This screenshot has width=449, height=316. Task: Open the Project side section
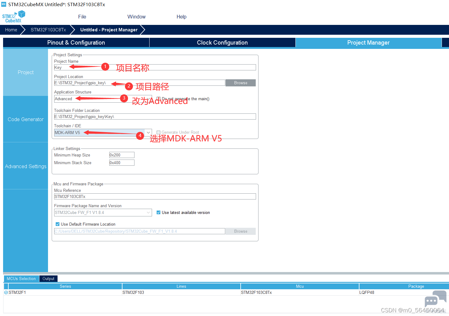click(26, 73)
